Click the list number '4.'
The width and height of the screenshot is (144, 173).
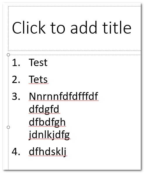tap(16, 152)
